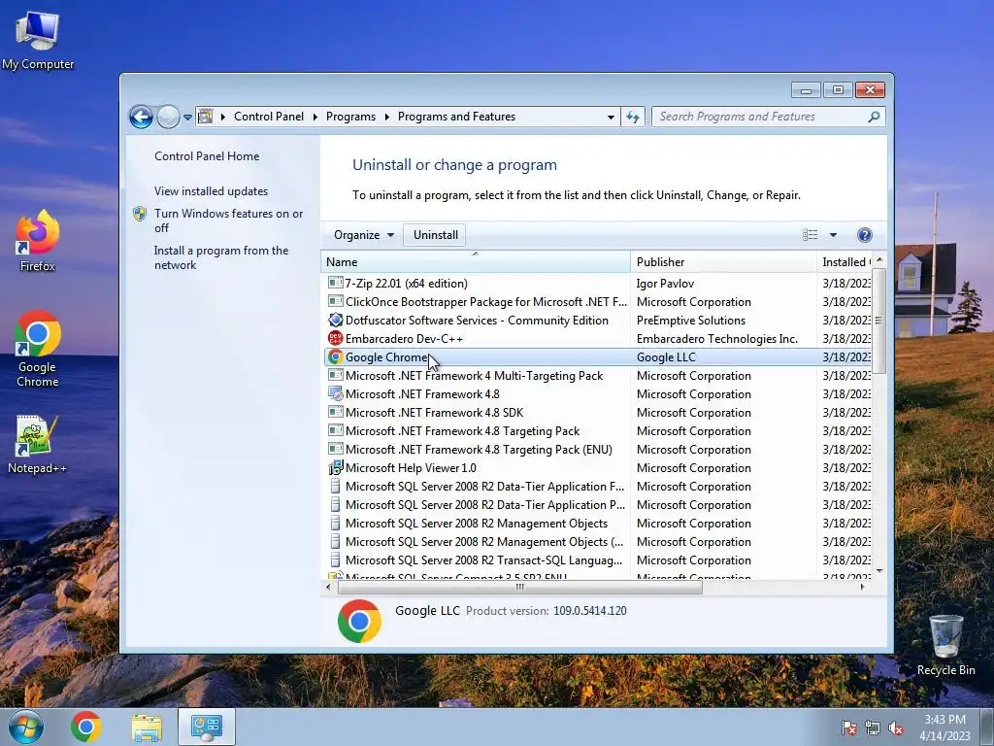Click the blue Help question mark icon
This screenshot has height=746, width=994.
click(865, 235)
